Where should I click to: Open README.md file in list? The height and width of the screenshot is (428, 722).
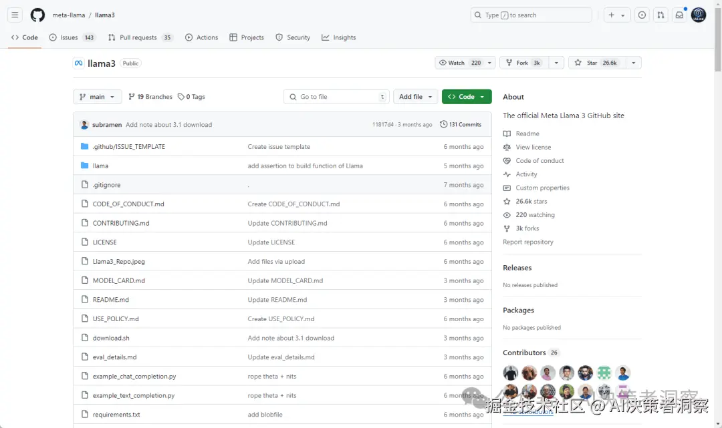pos(110,300)
